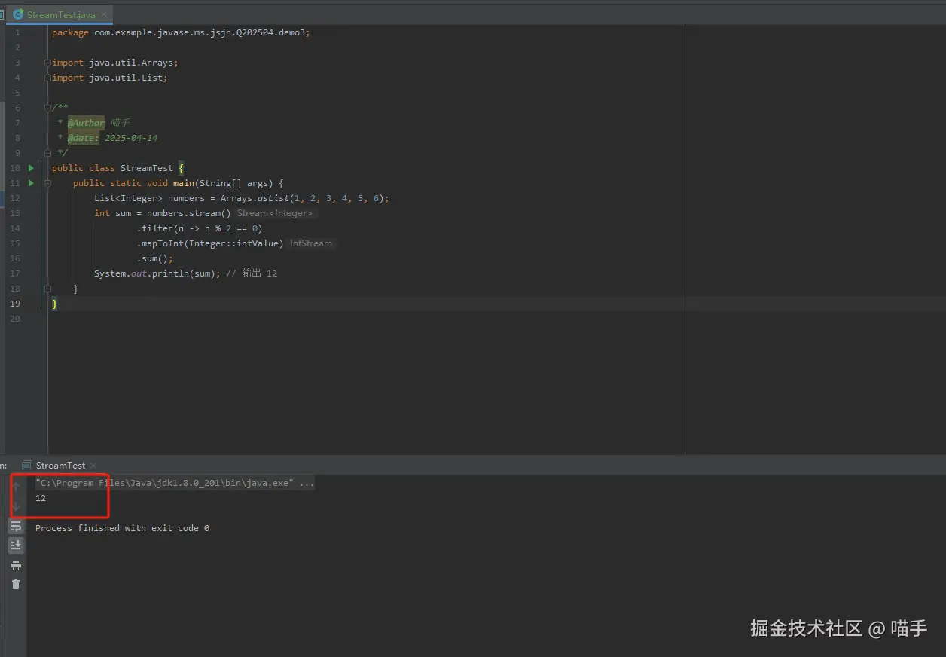Click Integer::intValue method reference
Viewport: 946px width, 657px height.
pyautogui.click(x=233, y=243)
